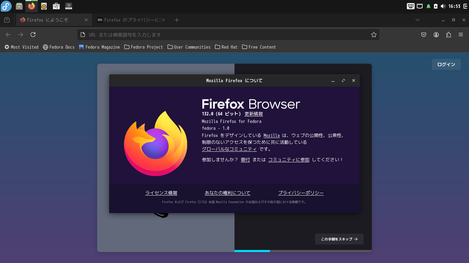Open Firefox View from tab bar
Image resolution: width=469 pixels, height=263 pixels.
coord(7,20)
